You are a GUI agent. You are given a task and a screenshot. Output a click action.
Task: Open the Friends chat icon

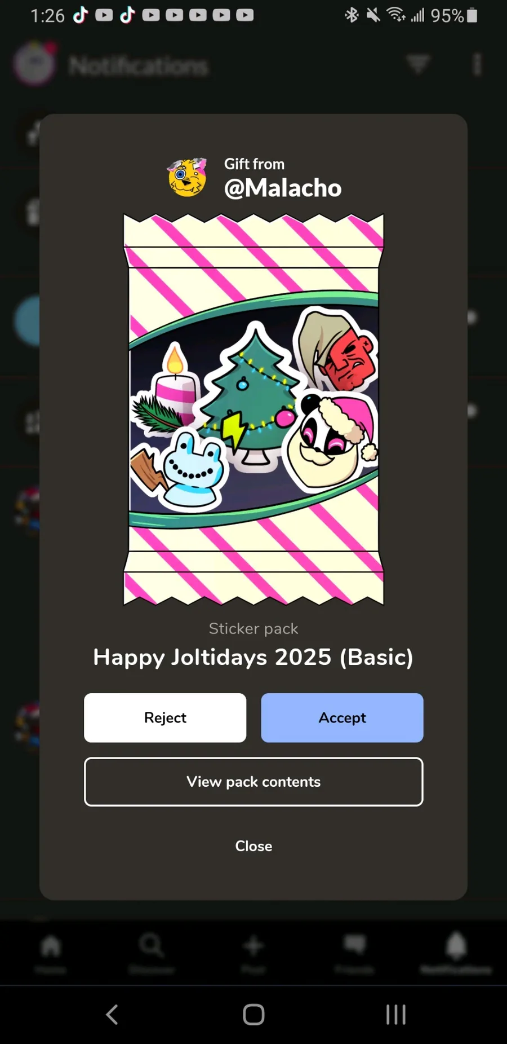tap(354, 944)
